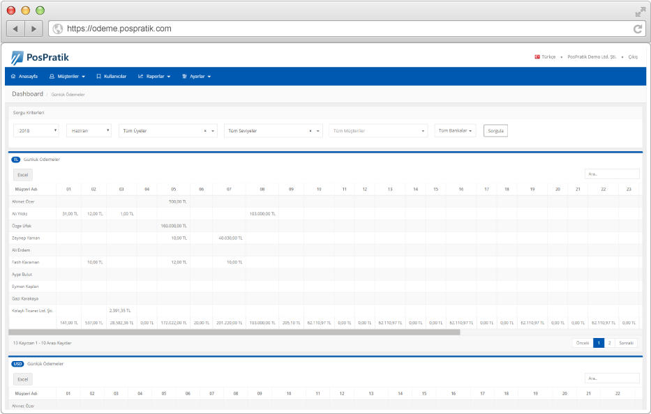Screen dimensions: 651x414
Task: Click the Eymen Kaplan customer name
Action: coord(25,286)
